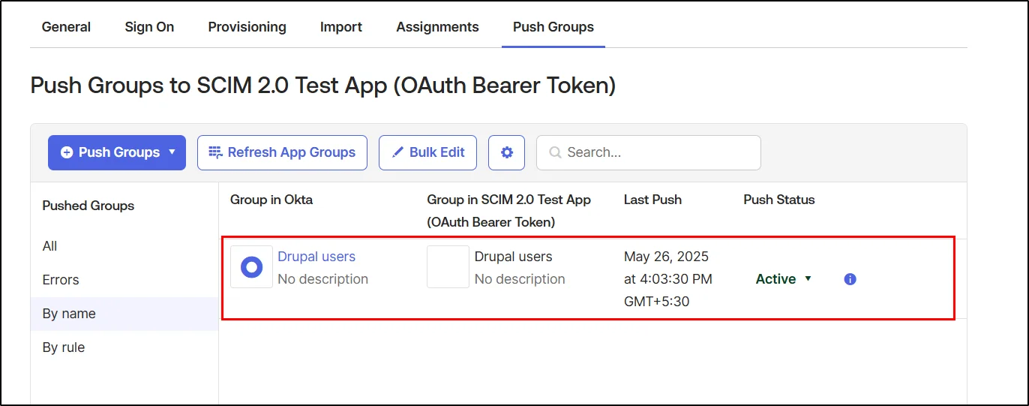Click the Push Status column header
Image resolution: width=1029 pixels, height=406 pixels.
(779, 200)
